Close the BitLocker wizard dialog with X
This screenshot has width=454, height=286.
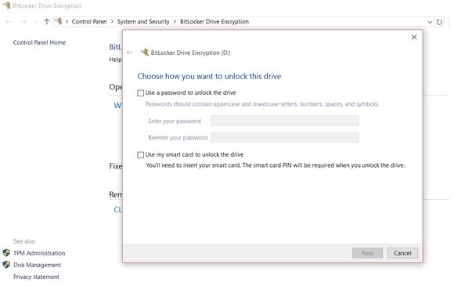coord(414,37)
